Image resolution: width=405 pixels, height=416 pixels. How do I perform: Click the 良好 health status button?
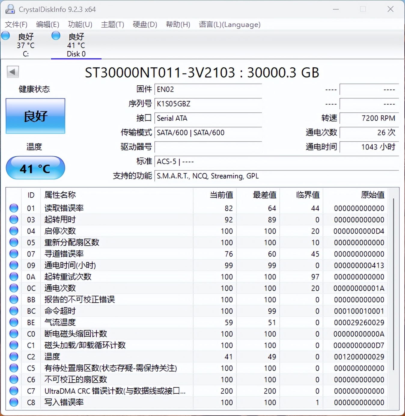35,116
